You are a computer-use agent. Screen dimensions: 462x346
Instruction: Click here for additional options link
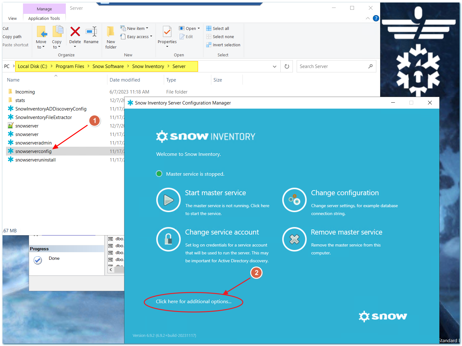point(194,302)
